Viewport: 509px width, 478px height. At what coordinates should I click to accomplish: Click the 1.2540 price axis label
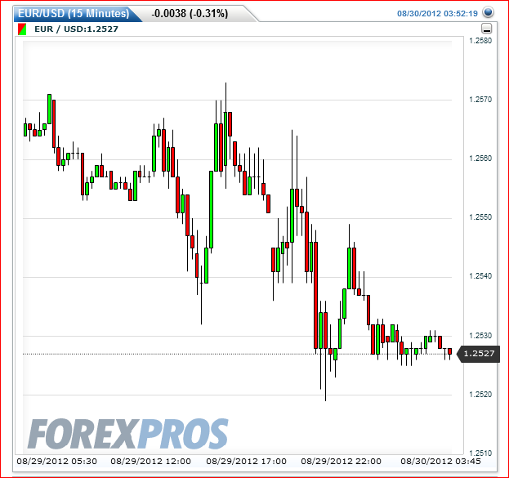point(480,275)
